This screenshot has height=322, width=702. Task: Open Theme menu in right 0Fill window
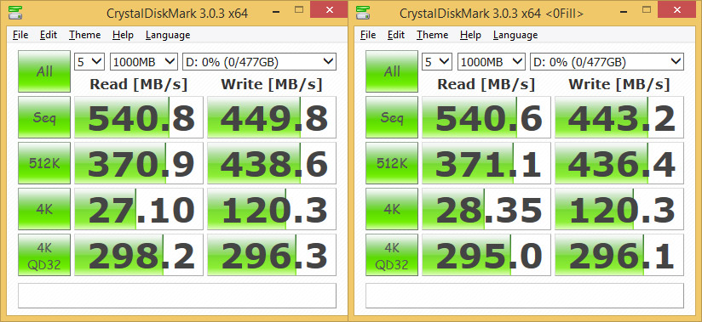[x=432, y=35]
